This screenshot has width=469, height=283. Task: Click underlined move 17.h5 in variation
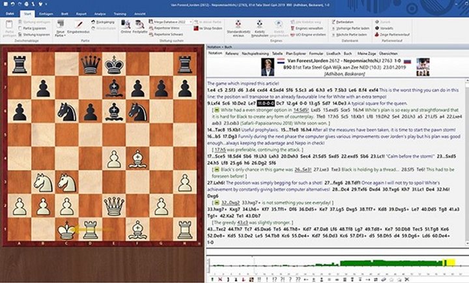tap(220, 150)
